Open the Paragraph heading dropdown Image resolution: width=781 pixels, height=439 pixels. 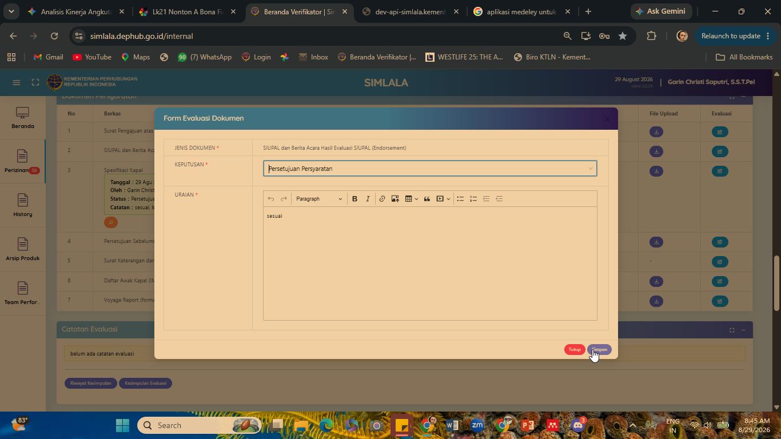click(x=319, y=199)
